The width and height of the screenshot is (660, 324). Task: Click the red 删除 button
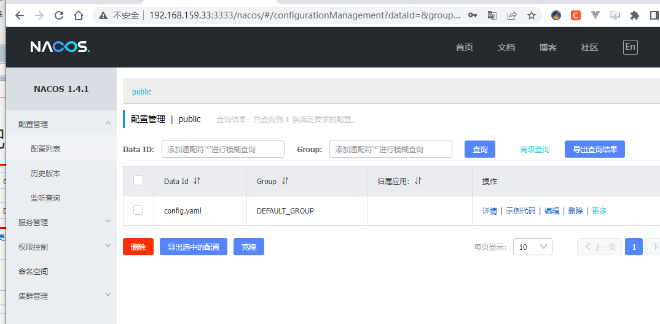[138, 247]
